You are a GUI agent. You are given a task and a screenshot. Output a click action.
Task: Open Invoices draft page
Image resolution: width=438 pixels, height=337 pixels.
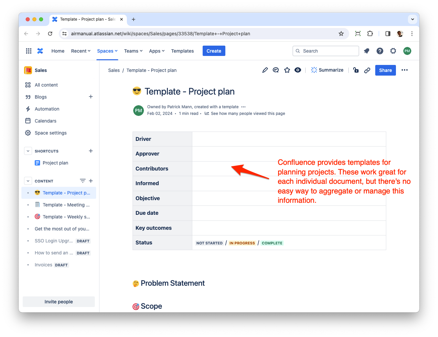[x=59, y=265]
